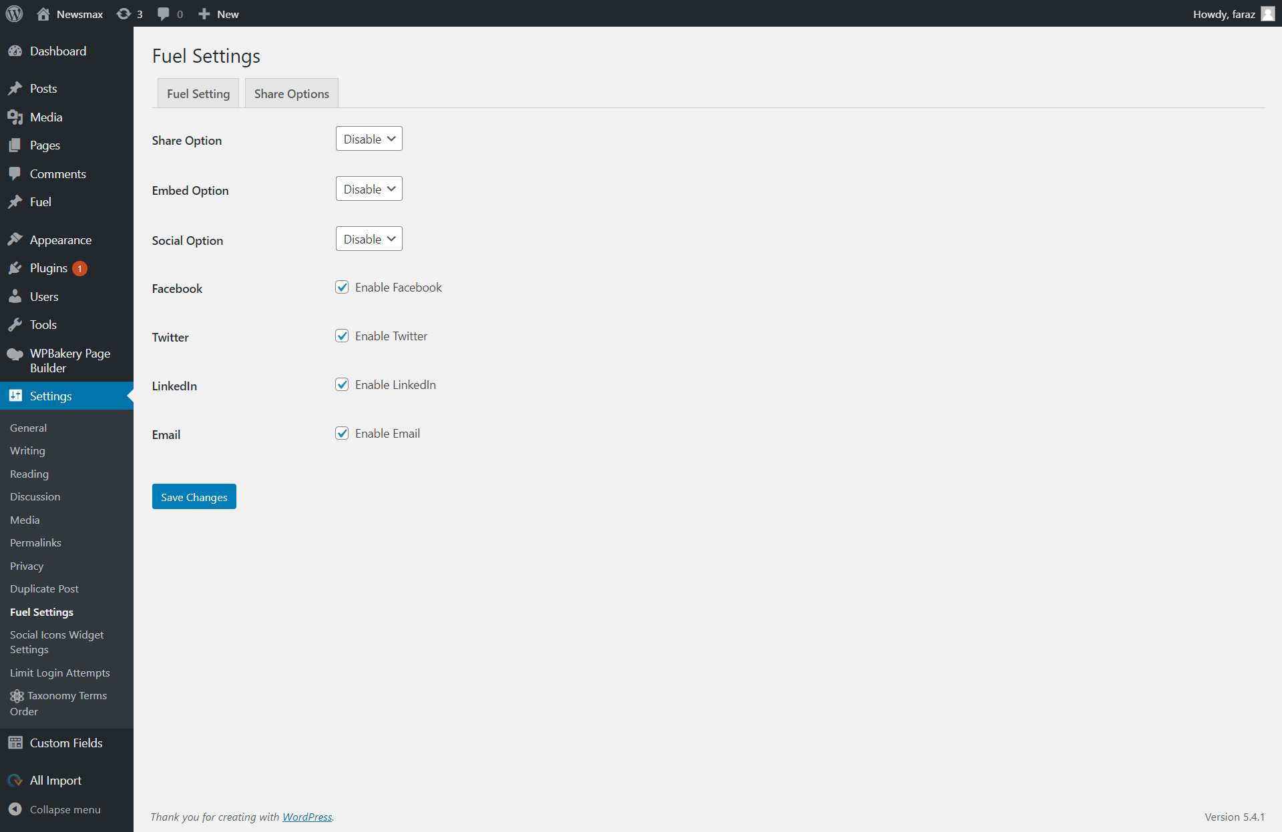Switch to the Fuel Setting tab
Viewport: 1282px width, 832px height.
coord(198,93)
